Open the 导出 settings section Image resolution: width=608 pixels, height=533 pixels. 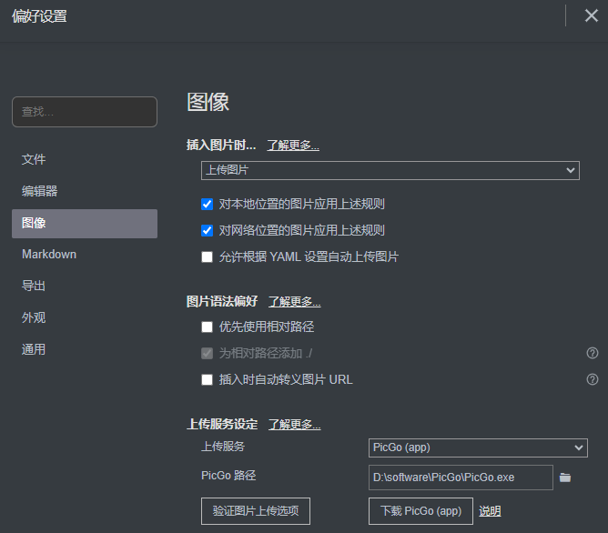tap(85, 287)
